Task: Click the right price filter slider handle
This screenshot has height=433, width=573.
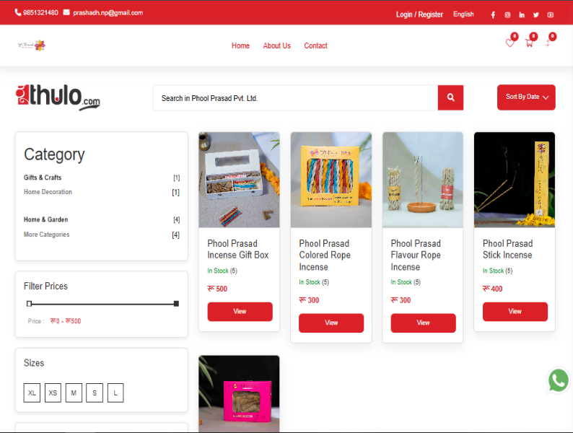Action: 176,304
